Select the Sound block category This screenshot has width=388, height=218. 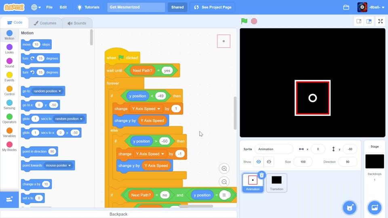point(9,63)
